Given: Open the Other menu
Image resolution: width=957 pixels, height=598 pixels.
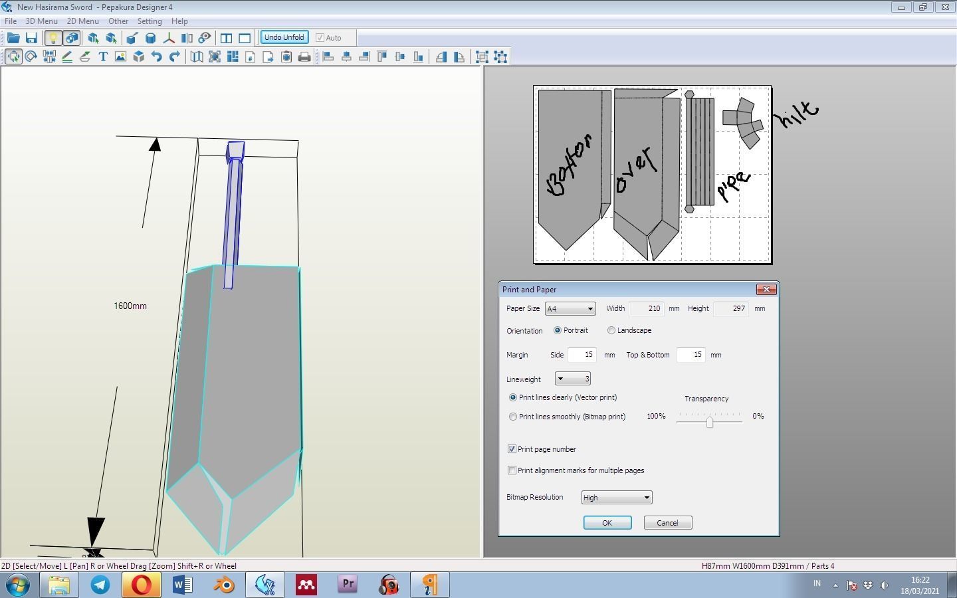Looking at the screenshot, I should pyautogui.click(x=118, y=21).
